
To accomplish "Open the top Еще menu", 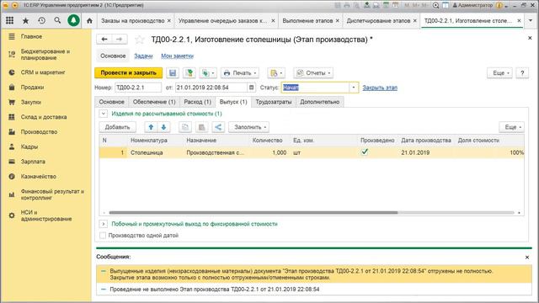I will pos(500,73).
